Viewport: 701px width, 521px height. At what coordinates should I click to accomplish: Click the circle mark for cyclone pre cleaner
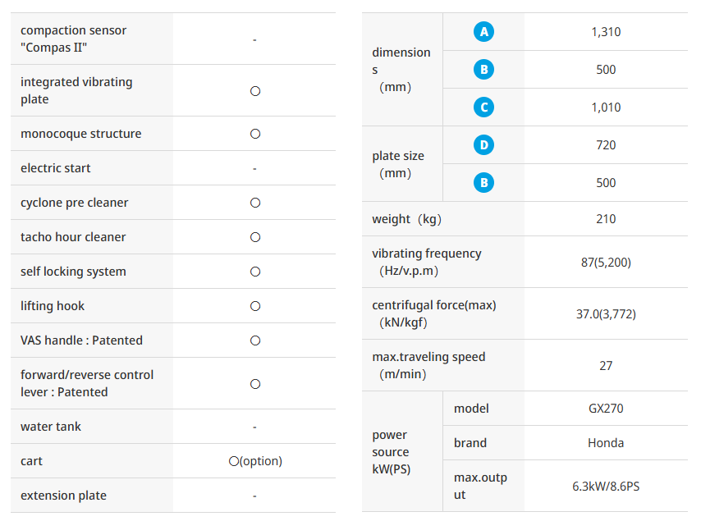[255, 203]
